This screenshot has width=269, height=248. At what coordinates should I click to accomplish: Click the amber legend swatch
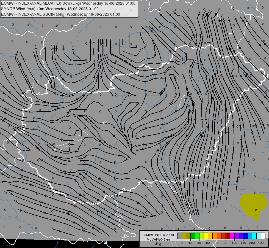pos(210,236)
